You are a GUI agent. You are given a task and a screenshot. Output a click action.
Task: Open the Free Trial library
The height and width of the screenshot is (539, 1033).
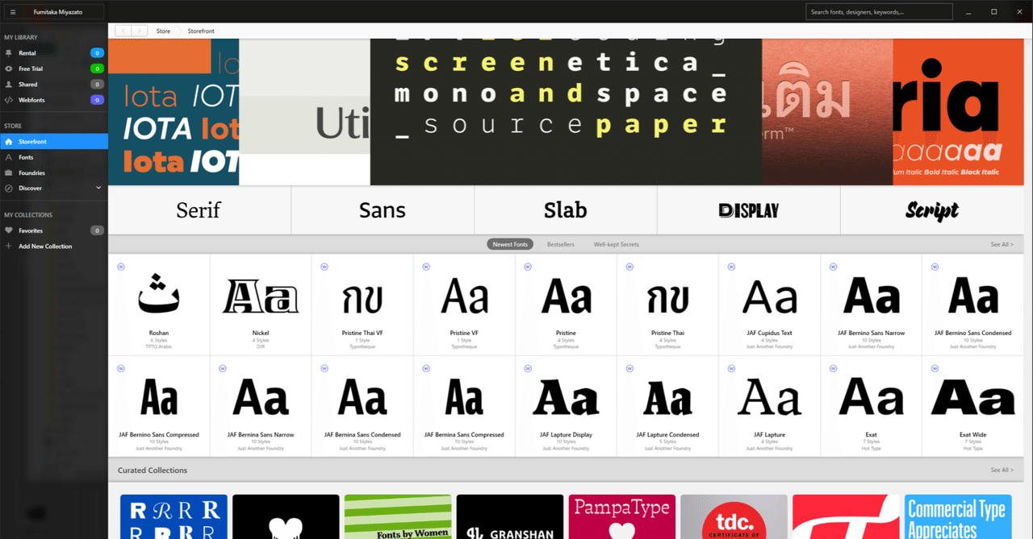click(32, 68)
